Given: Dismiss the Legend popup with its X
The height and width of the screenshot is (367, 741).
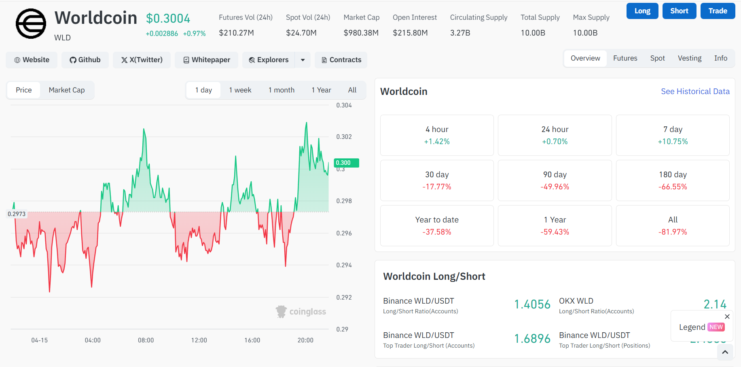Looking at the screenshot, I should click(x=727, y=317).
